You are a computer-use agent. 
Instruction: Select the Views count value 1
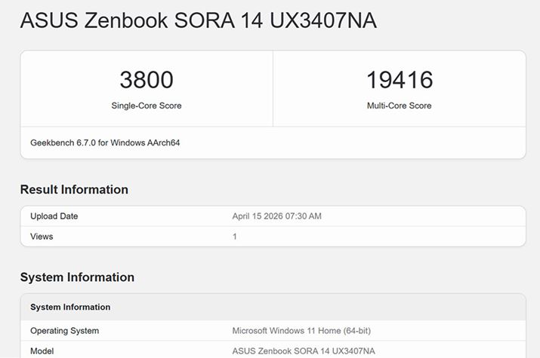coord(235,237)
